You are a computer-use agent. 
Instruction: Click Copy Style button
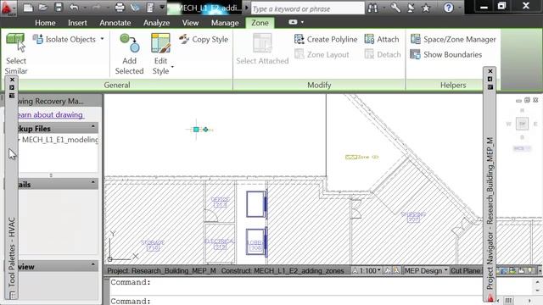(x=204, y=39)
